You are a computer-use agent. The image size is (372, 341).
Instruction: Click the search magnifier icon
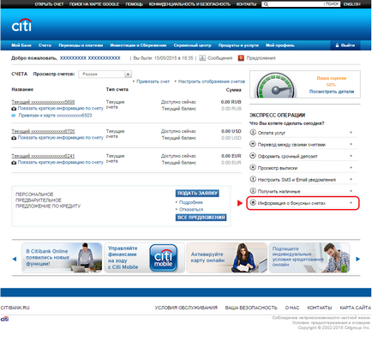click(x=266, y=4)
